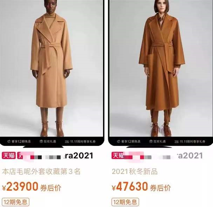
Task: Select the ¥23900 price
Action: pos(20,186)
